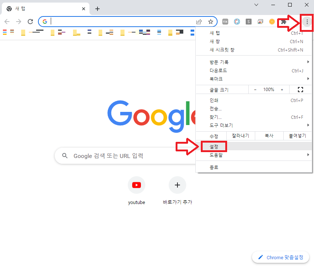314x268 pixels.
Task: Open a new tab with the plus button
Action: pos(97,9)
